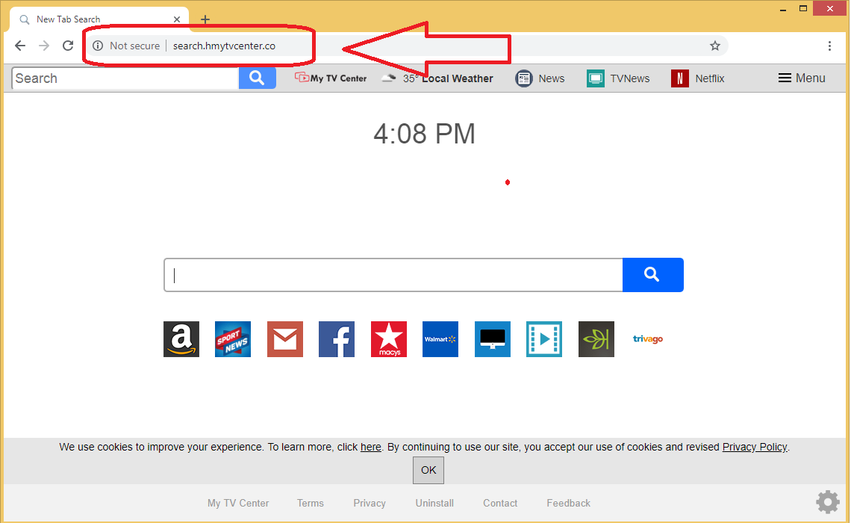Open the 35° Local Weather item
The image size is (851, 523).
[437, 78]
